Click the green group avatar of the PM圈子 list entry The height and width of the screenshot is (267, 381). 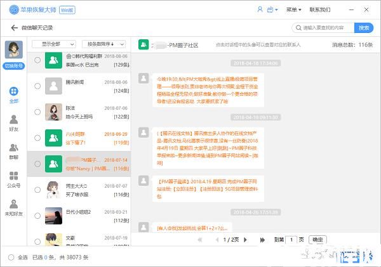[54, 164]
